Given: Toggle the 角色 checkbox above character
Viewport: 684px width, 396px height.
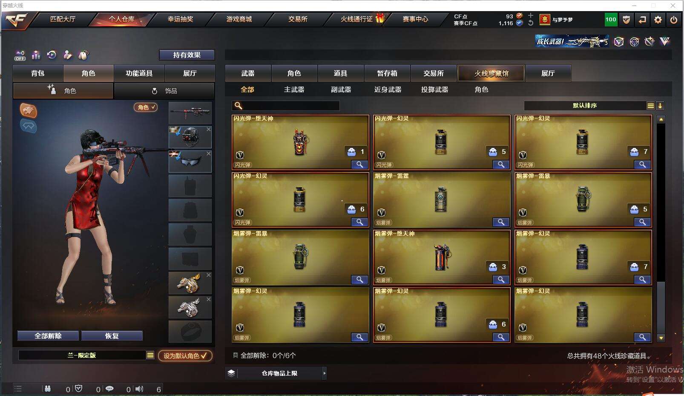Looking at the screenshot, I should pos(146,107).
